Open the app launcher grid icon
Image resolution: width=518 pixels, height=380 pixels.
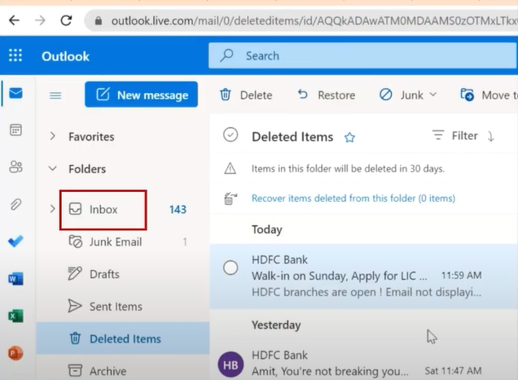tap(15, 55)
